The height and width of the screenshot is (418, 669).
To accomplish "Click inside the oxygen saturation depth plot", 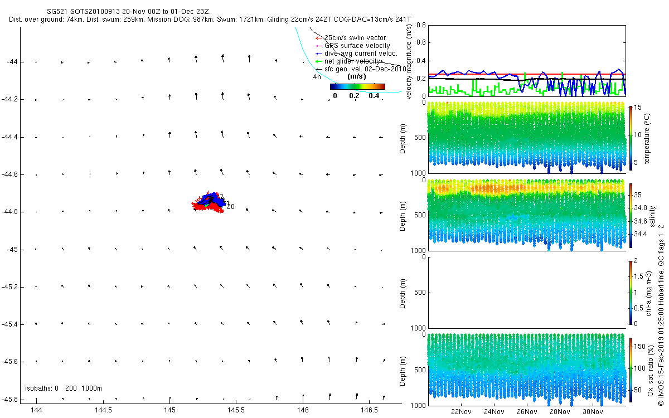I will (x=526, y=369).
